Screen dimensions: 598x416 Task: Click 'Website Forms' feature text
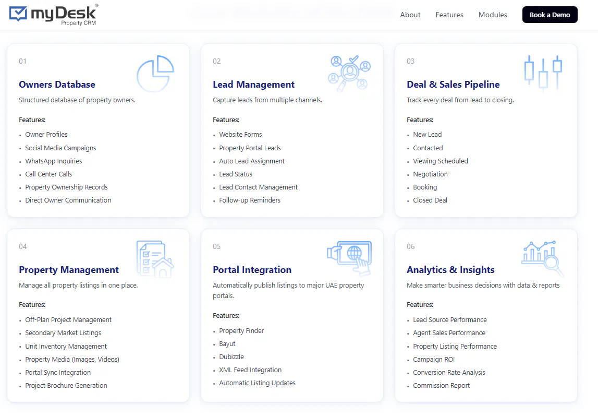[240, 134]
